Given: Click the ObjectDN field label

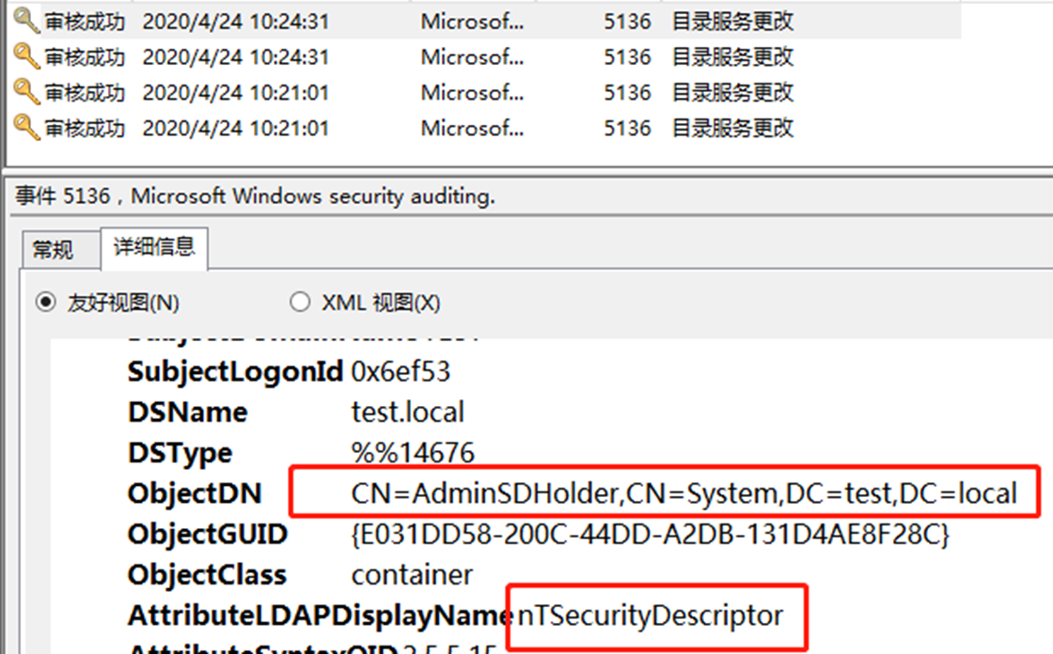Looking at the screenshot, I should [x=195, y=493].
